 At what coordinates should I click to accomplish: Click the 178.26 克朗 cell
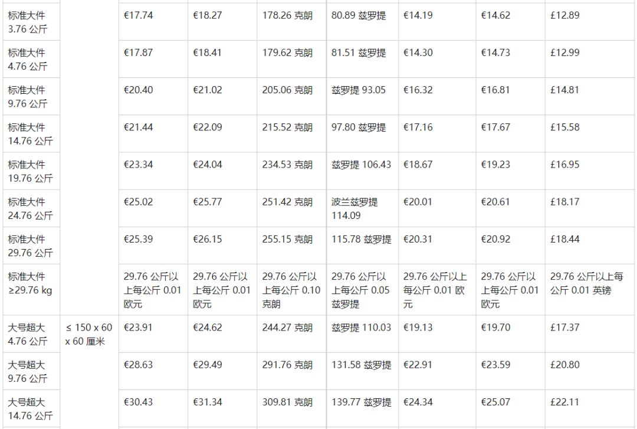tap(287, 15)
